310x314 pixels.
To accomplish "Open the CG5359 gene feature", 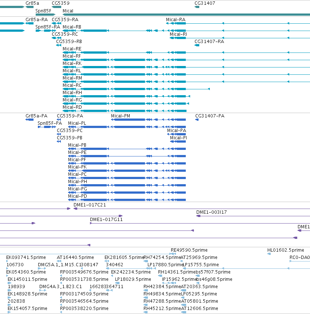I will tap(56, 7).
